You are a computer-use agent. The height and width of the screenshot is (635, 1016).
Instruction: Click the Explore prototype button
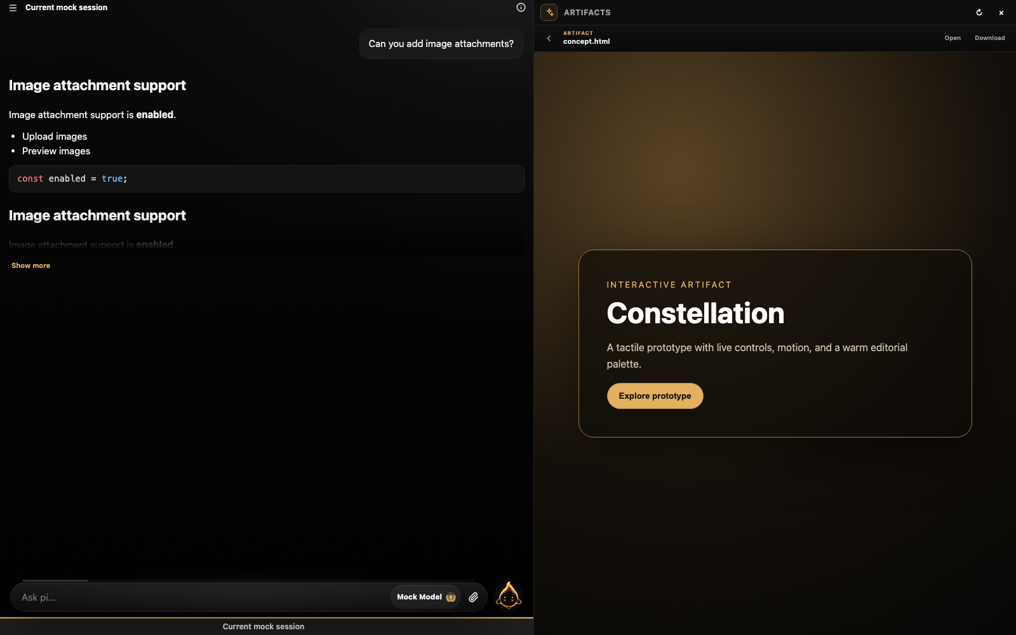655,396
